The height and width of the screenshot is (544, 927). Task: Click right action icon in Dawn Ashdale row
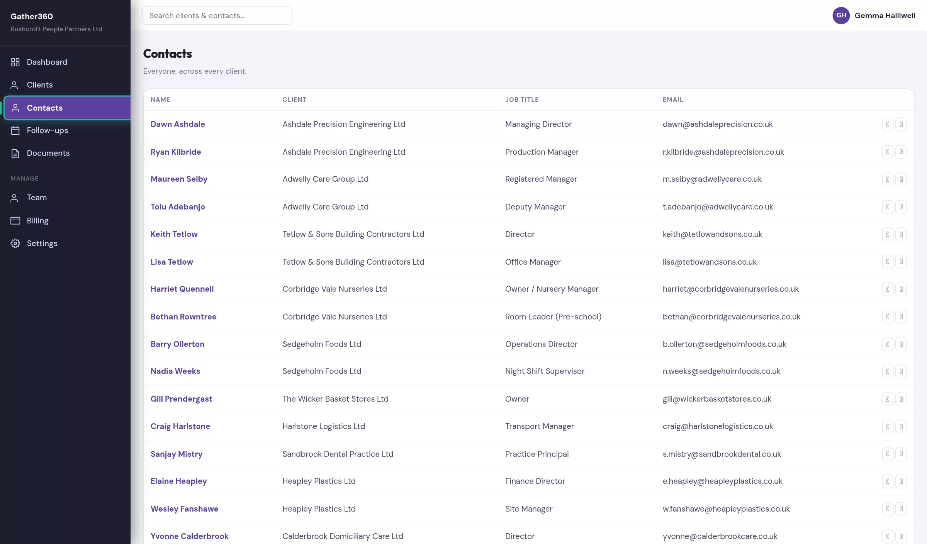click(x=901, y=124)
